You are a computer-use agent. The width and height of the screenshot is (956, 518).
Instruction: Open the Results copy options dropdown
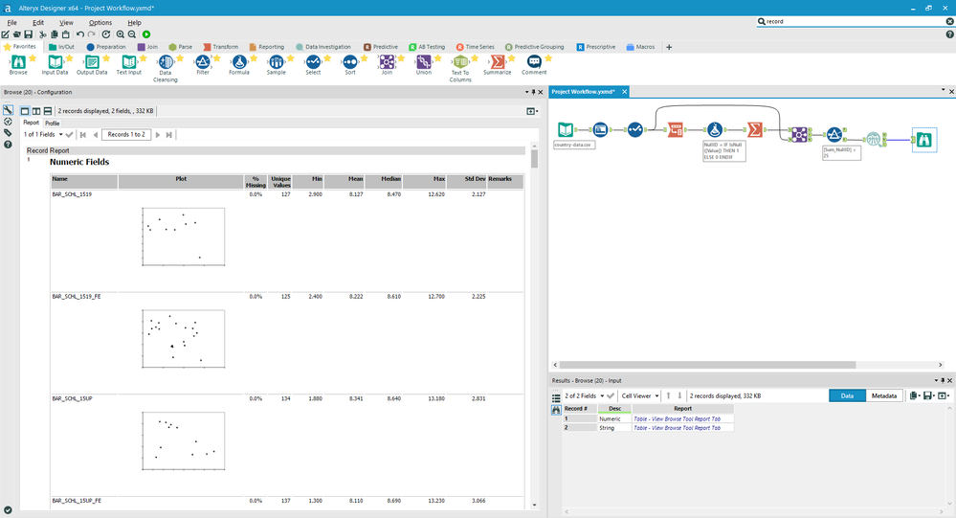(915, 396)
